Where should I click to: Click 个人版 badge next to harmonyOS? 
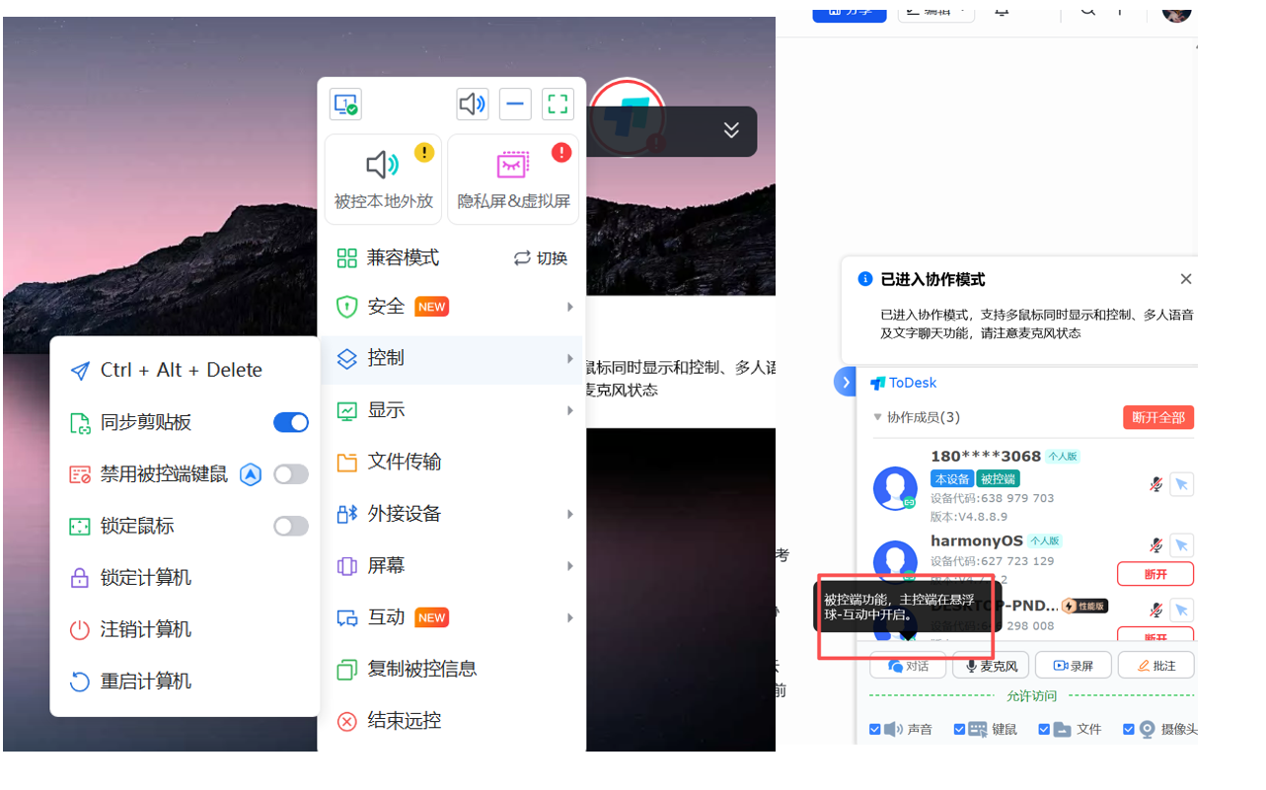[x=1045, y=541]
